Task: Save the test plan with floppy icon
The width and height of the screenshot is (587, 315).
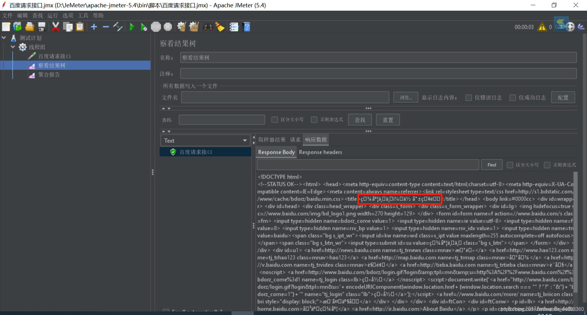Action: click(x=42, y=27)
